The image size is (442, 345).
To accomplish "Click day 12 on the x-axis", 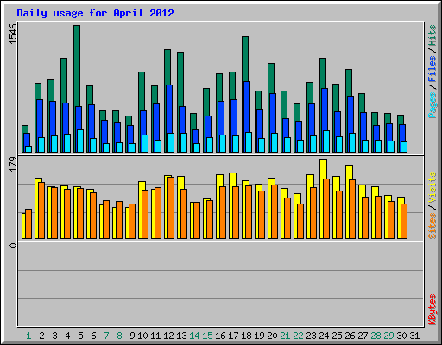I will pyautogui.click(x=168, y=336).
